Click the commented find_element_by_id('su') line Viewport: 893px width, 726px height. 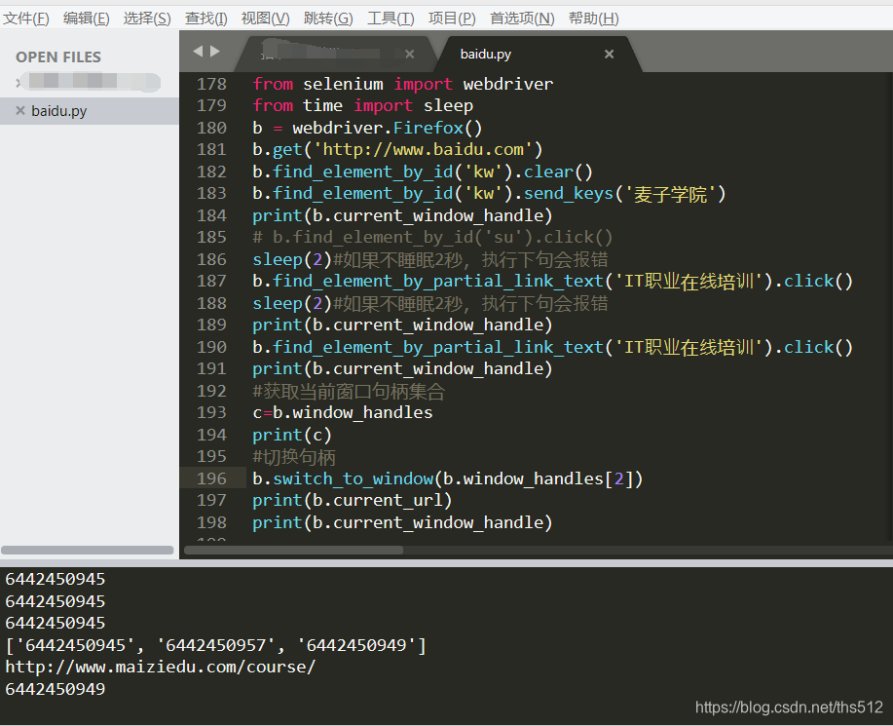(432, 237)
